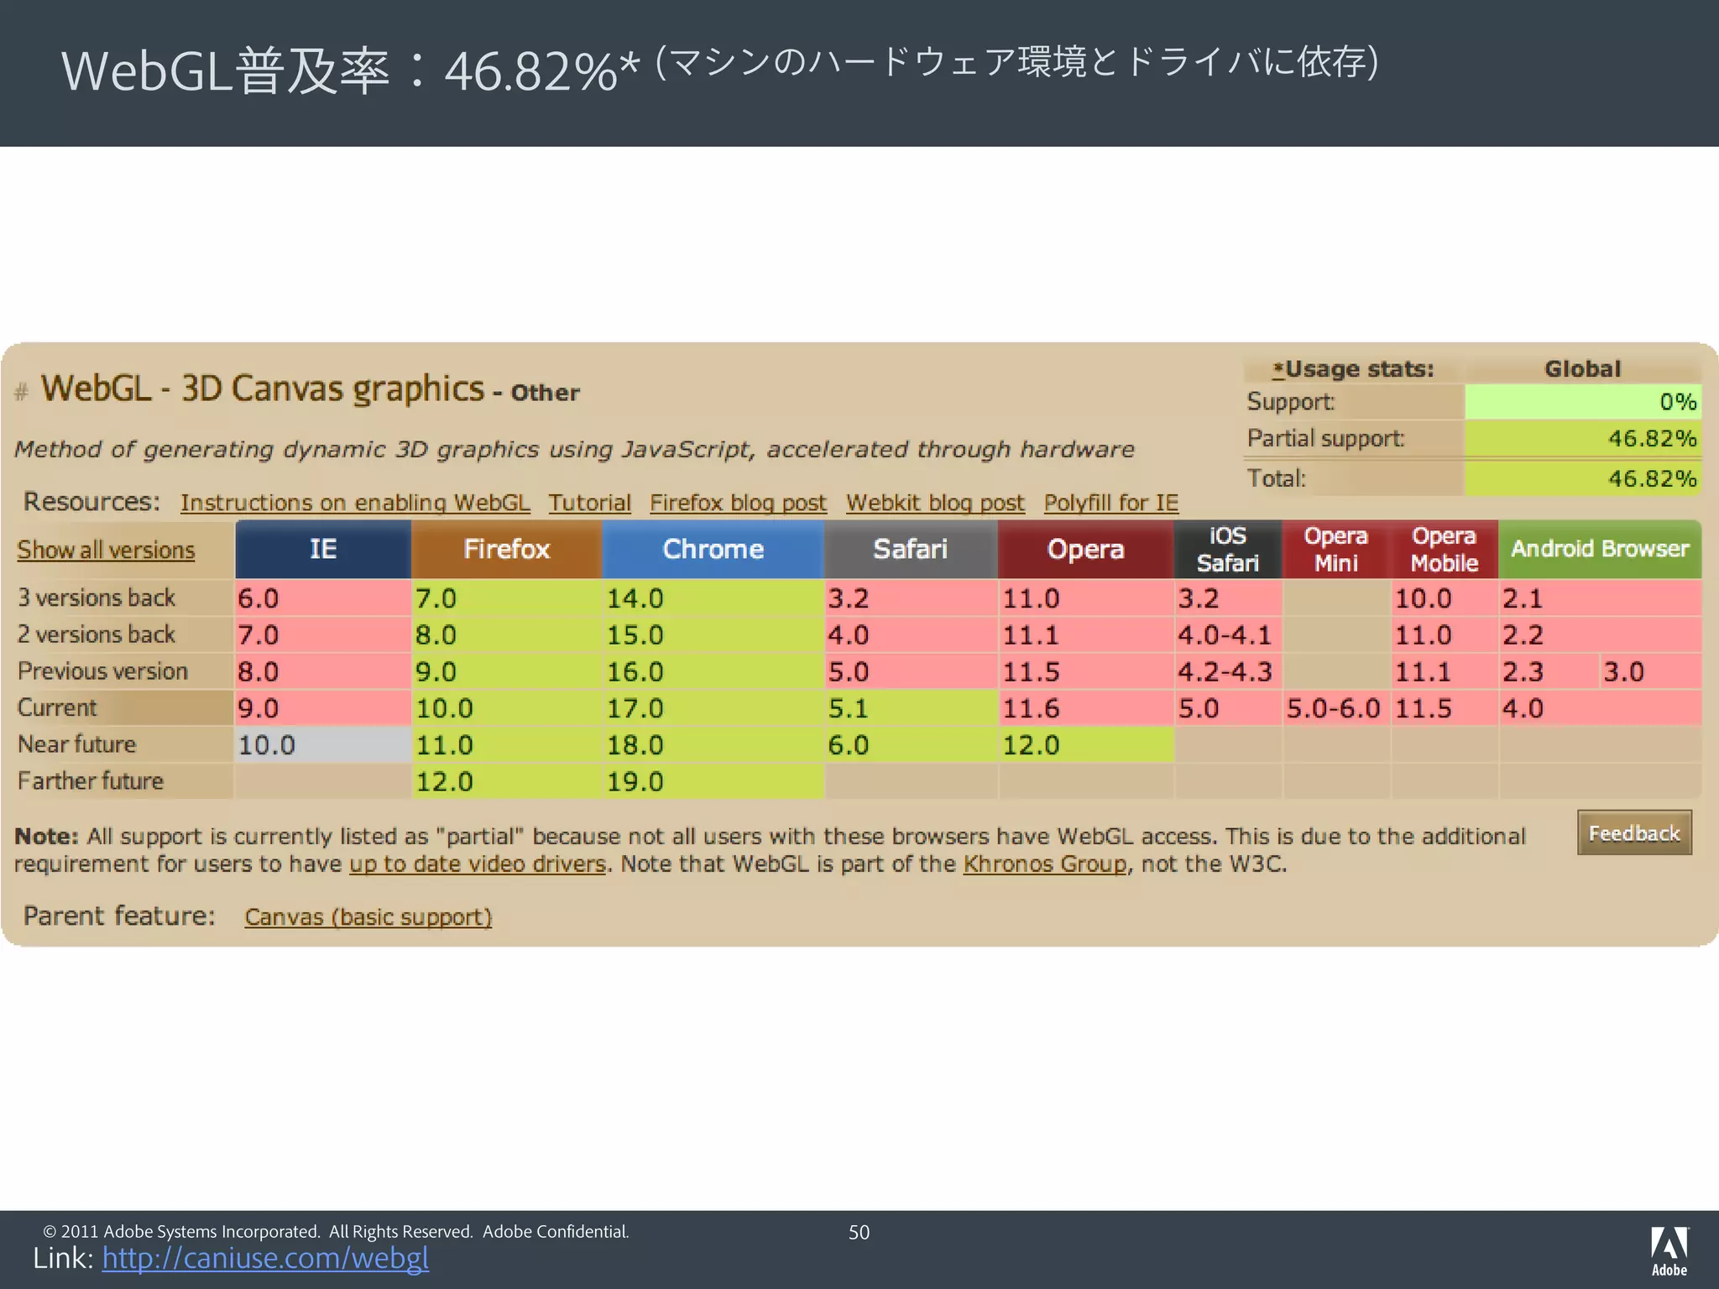The image size is (1719, 1289).
Task: Select the Safari column header
Action: (x=911, y=549)
